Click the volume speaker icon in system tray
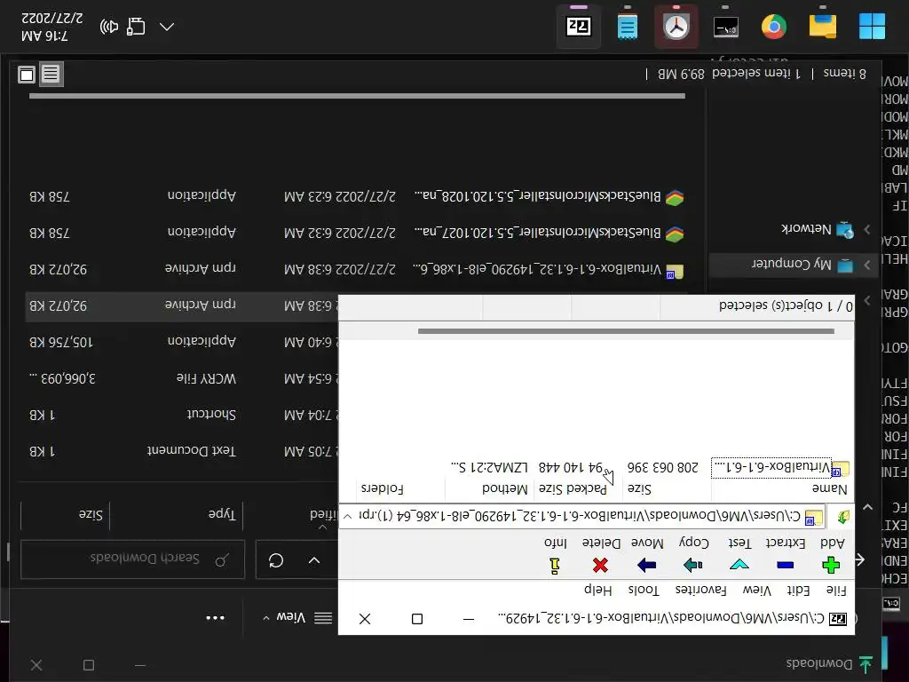Image resolution: width=909 pixels, height=682 pixels. point(109,27)
